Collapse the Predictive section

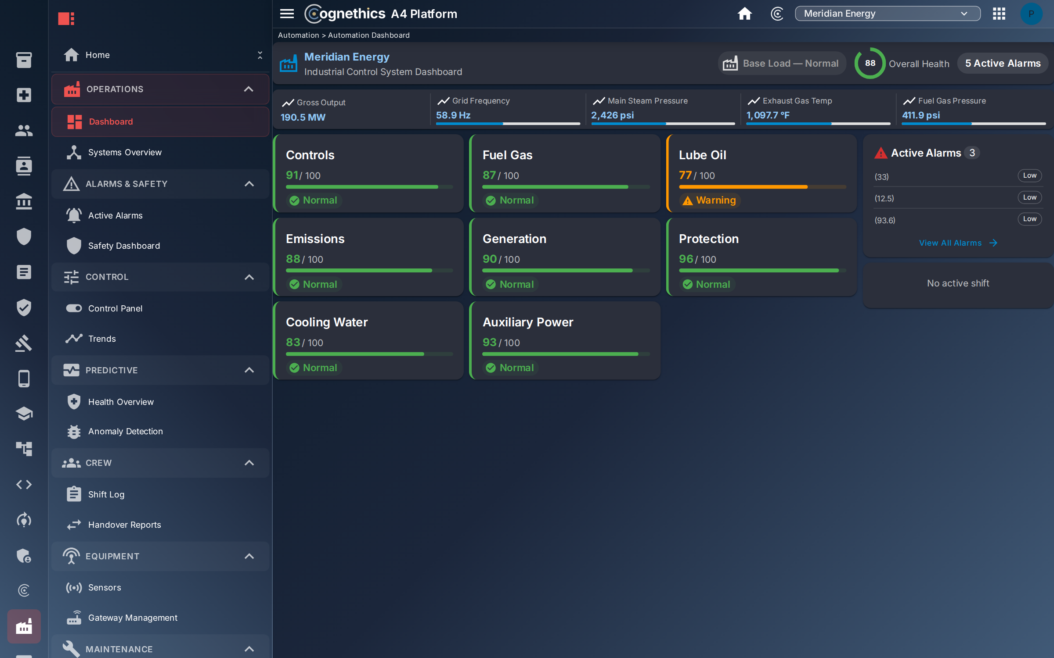pyautogui.click(x=249, y=370)
